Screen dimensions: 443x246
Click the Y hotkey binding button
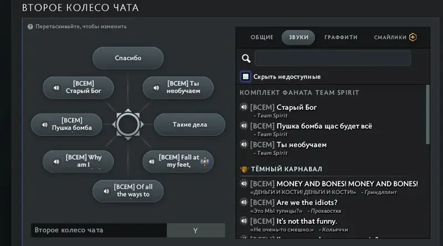(196, 230)
